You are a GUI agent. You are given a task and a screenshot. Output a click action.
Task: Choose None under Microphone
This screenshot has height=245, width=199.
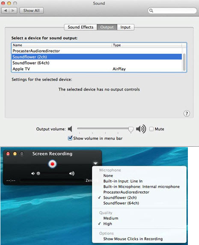[x=139, y=176]
